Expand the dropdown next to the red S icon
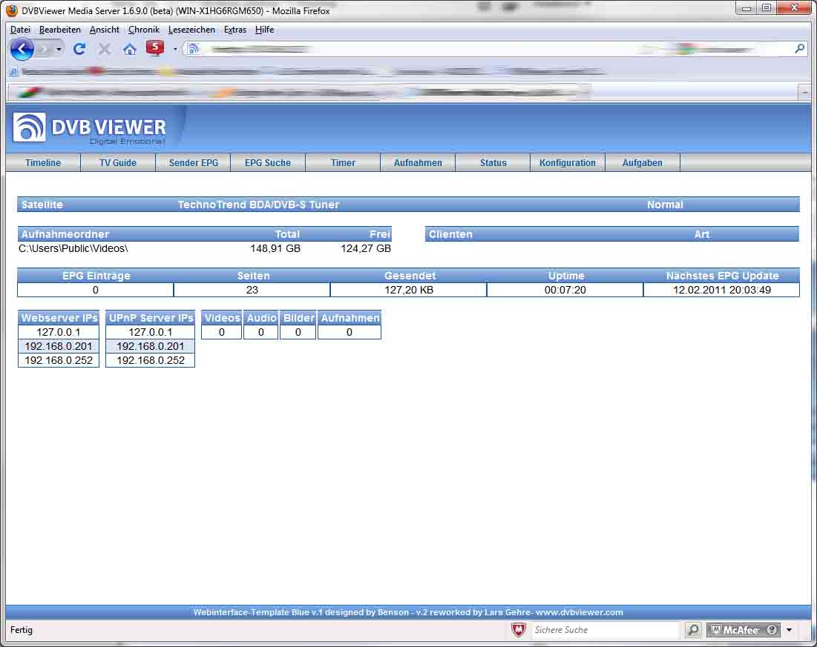Viewport: 817px width, 647px height. pos(175,50)
